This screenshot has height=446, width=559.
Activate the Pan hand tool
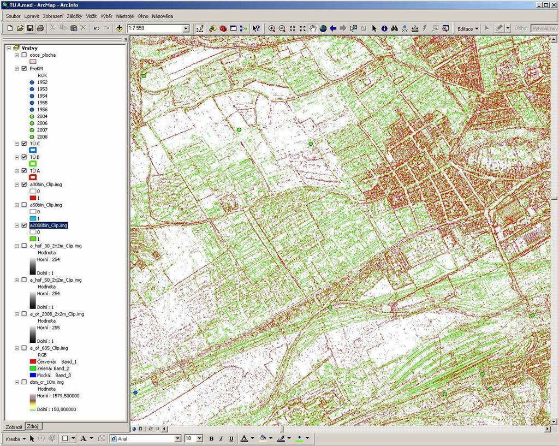[x=313, y=28]
